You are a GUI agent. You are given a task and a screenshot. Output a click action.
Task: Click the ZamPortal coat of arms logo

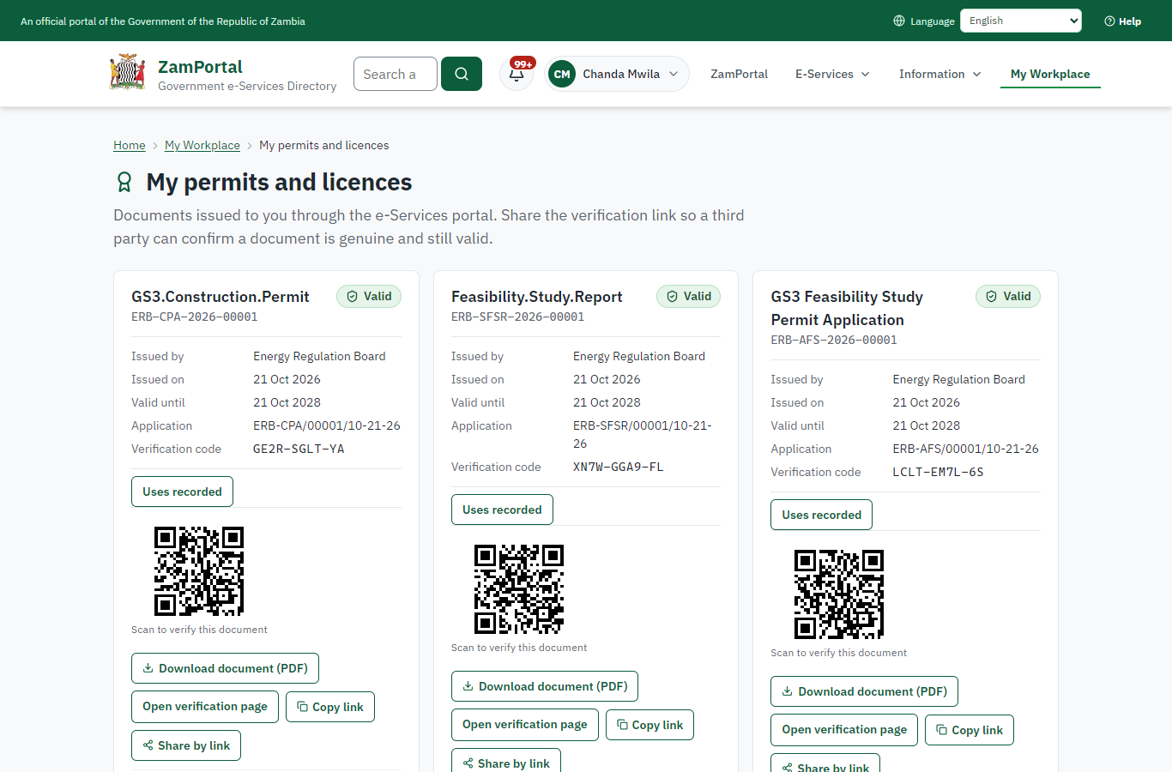tap(127, 73)
